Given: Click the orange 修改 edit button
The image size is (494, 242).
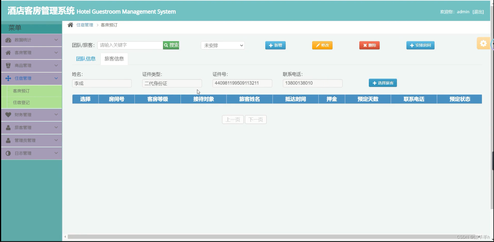Looking at the screenshot, I should coord(322,45).
